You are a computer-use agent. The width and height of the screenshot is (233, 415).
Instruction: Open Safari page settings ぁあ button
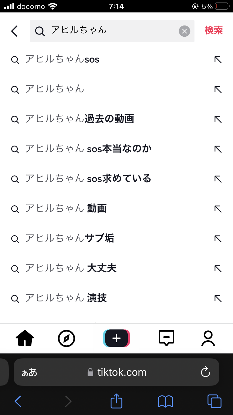pyautogui.click(x=29, y=372)
